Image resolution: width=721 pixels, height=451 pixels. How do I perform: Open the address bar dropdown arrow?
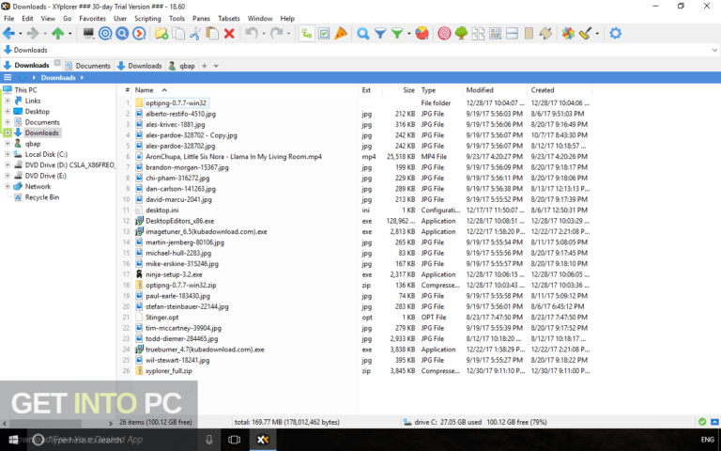[714, 50]
